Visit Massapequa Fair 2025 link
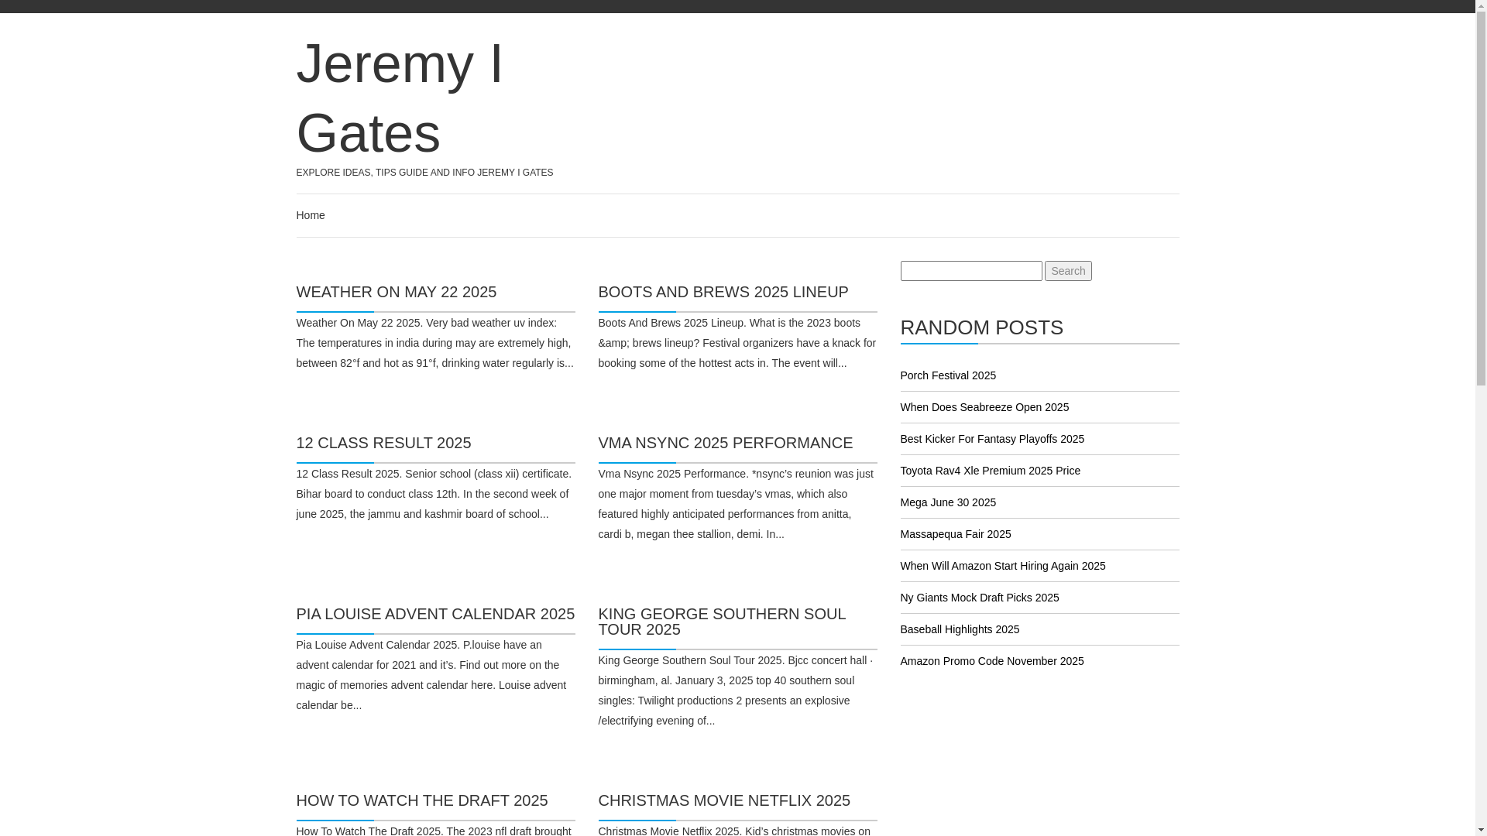Viewport: 1487px width, 836px height. point(955,534)
